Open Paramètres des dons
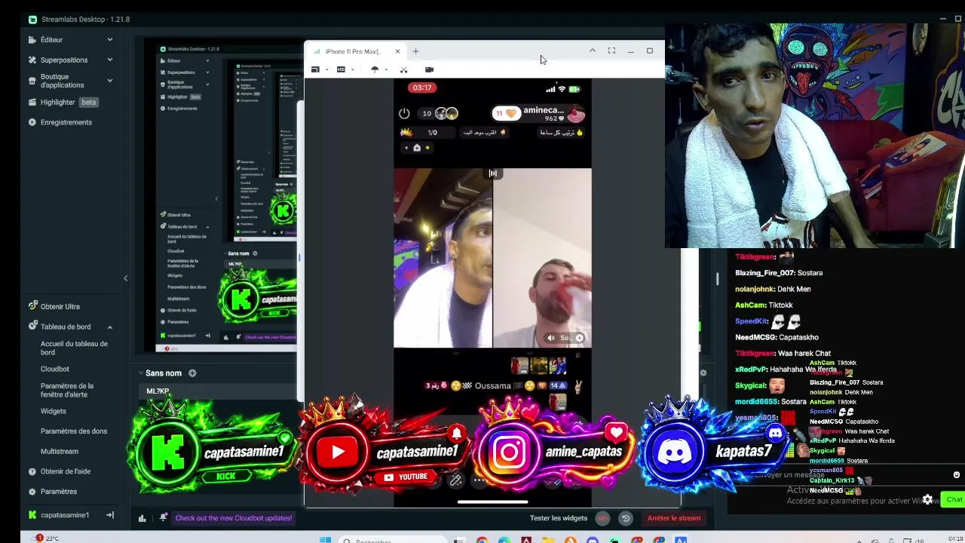 (x=74, y=431)
